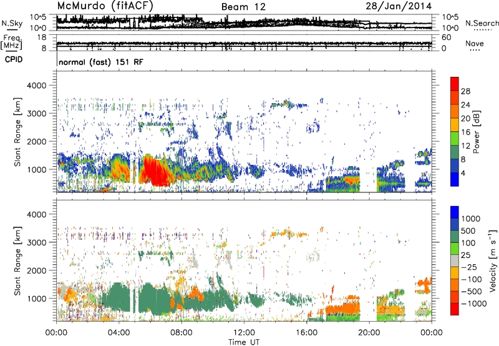Click the "16" Power colorbar tick label
This screenshot has height=346, width=499.
coord(465,132)
